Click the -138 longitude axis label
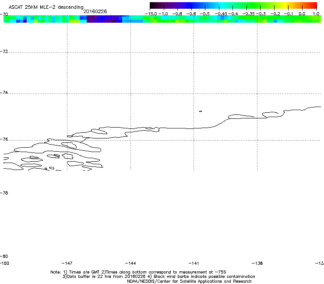The height and width of the screenshot is (284, 324). tap(257, 263)
